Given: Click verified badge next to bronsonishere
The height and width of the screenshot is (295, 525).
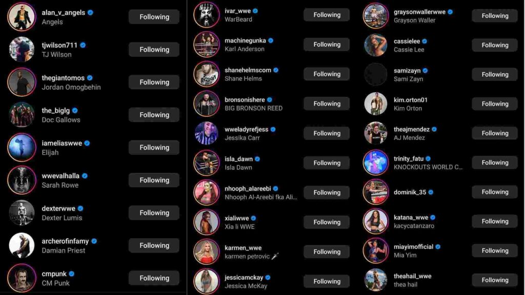Looking at the screenshot, I should [270, 100].
